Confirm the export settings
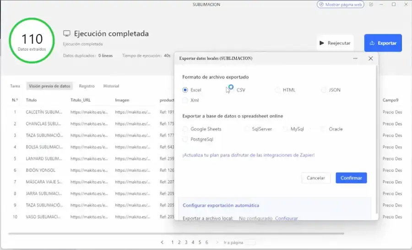This screenshot has width=412, height=250. coord(351,178)
